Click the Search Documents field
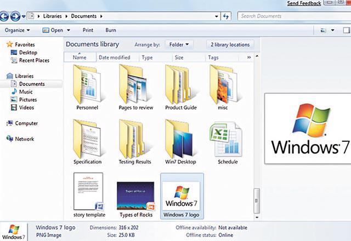Viewport: 351px width, 241px height. point(294,16)
